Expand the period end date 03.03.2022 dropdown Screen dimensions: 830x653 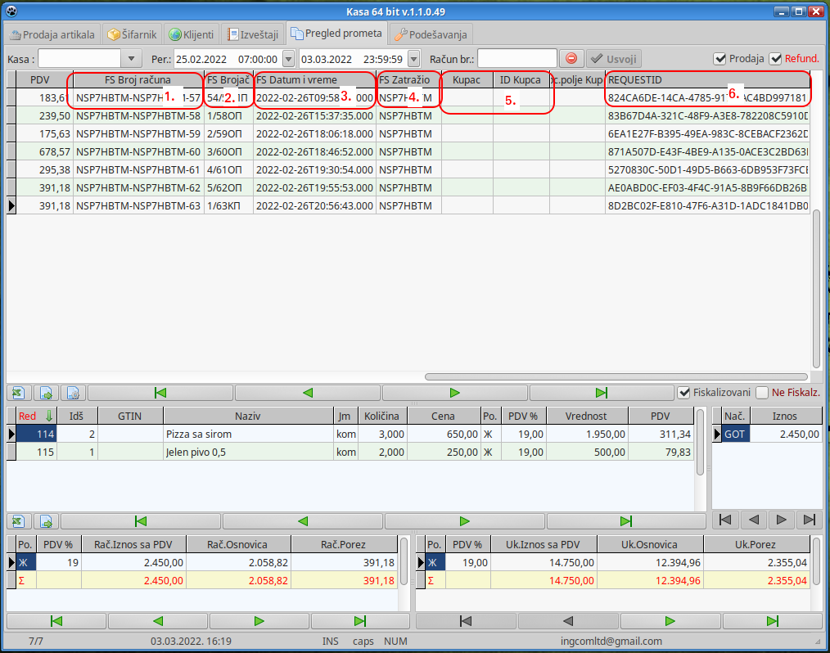click(x=413, y=59)
